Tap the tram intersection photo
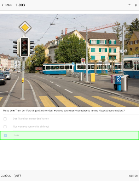The image size is (139, 181). pyautogui.click(x=69, y=60)
